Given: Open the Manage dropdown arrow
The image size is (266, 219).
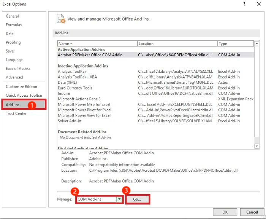Looking at the screenshot, I should (119, 199).
